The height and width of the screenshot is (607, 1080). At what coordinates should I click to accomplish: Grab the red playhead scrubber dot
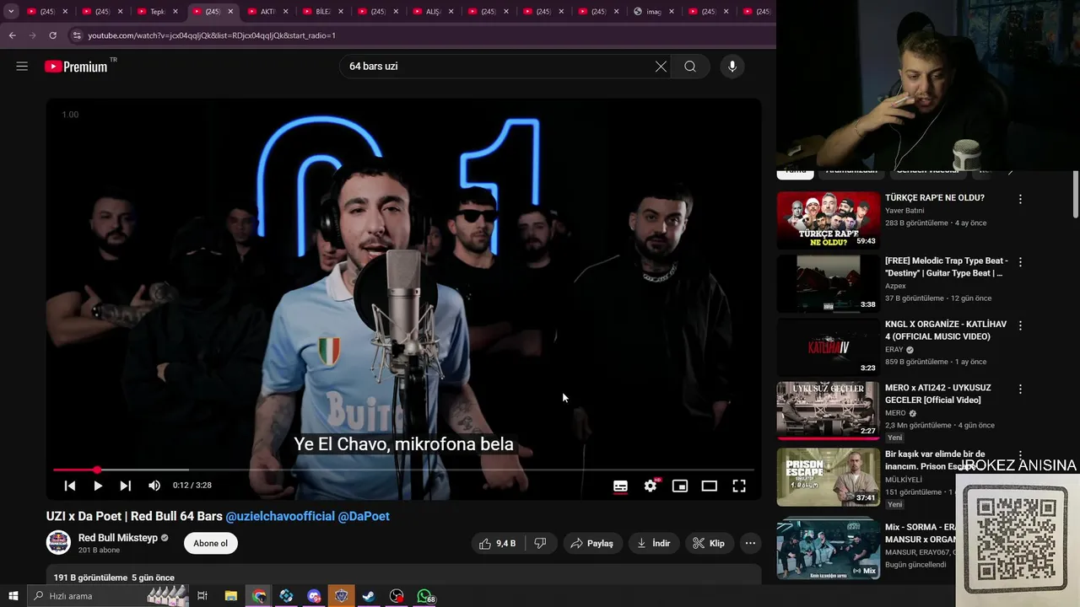coord(97,470)
